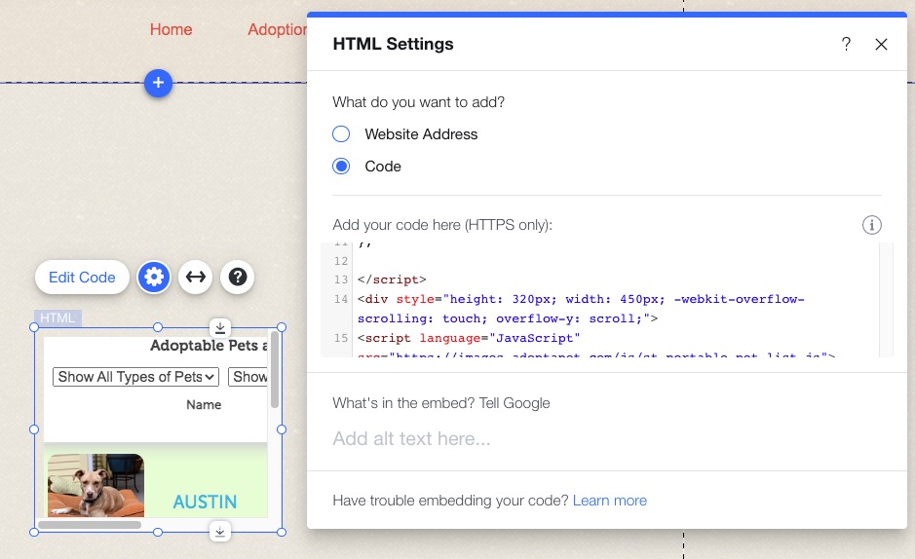
Task: Click the question mark help icon in toolbar
Action: (237, 278)
